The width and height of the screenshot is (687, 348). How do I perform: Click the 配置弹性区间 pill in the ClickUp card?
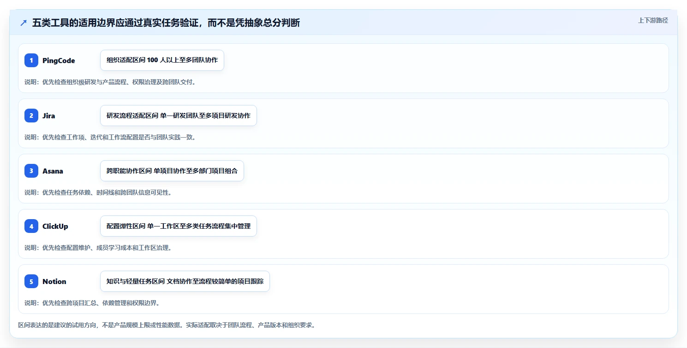179,226
